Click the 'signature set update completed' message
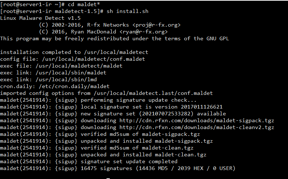Viewport: 288px width, 179px height. [x=129, y=161]
